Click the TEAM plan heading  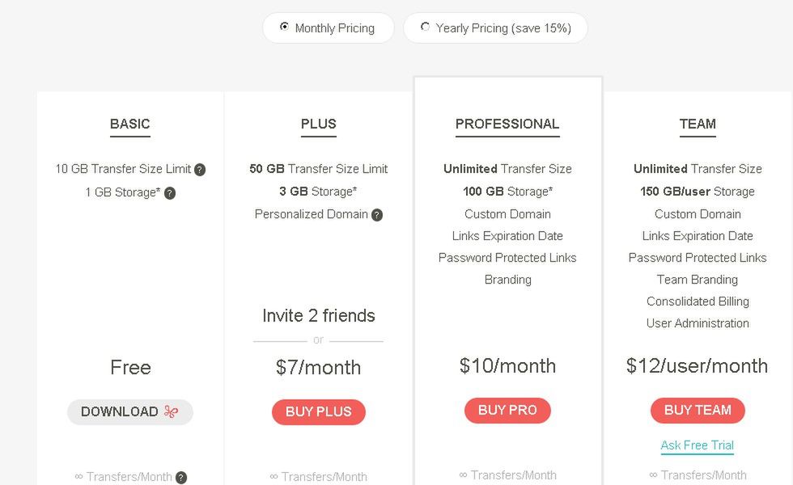pyautogui.click(x=698, y=124)
